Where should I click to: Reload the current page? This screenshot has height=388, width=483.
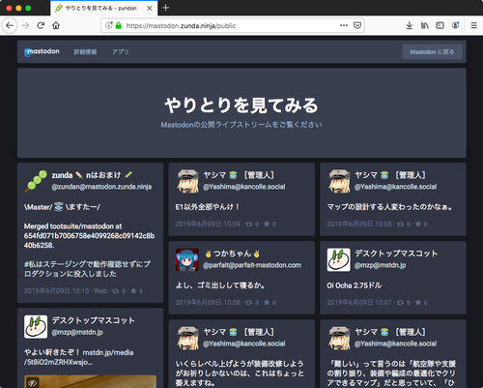(x=41, y=25)
